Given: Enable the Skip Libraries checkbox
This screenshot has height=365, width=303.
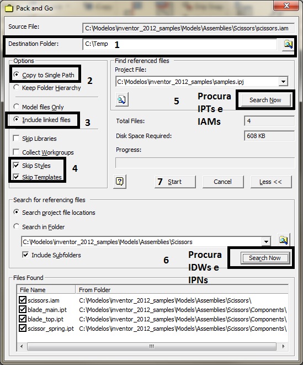Looking at the screenshot, I should click(x=16, y=138).
